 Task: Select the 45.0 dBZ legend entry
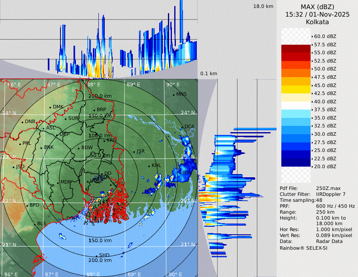tap(325, 85)
